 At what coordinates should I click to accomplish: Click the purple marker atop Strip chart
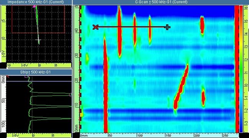pos(27,76)
